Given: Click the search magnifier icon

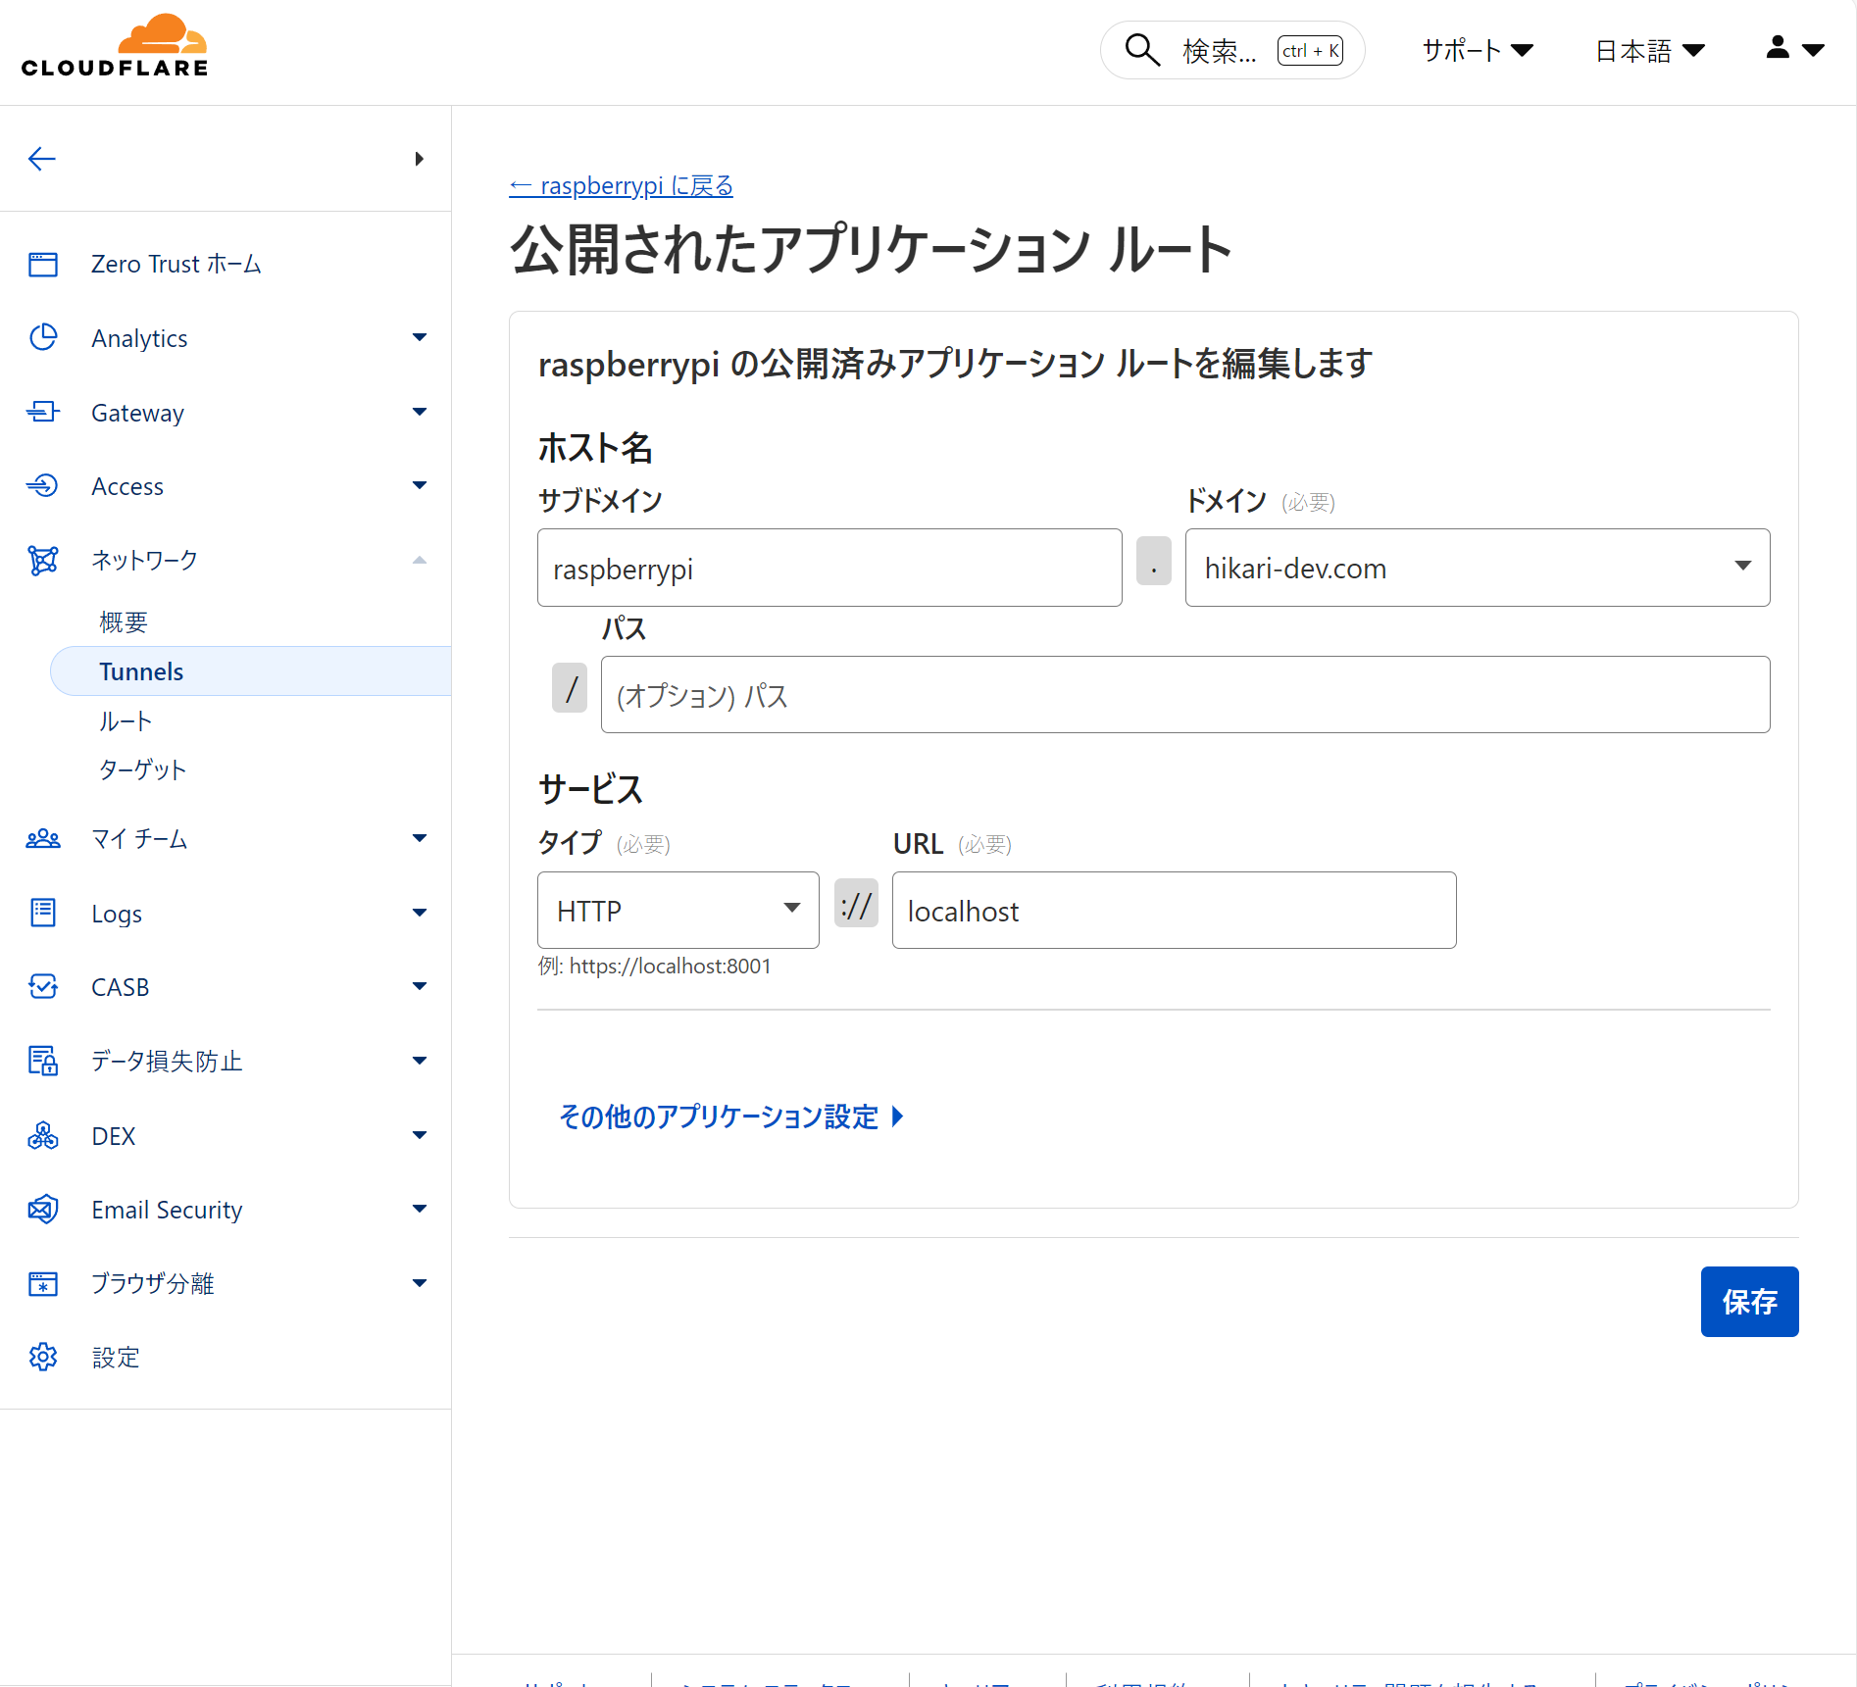Looking at the screenshot, I should (1141, 50).
